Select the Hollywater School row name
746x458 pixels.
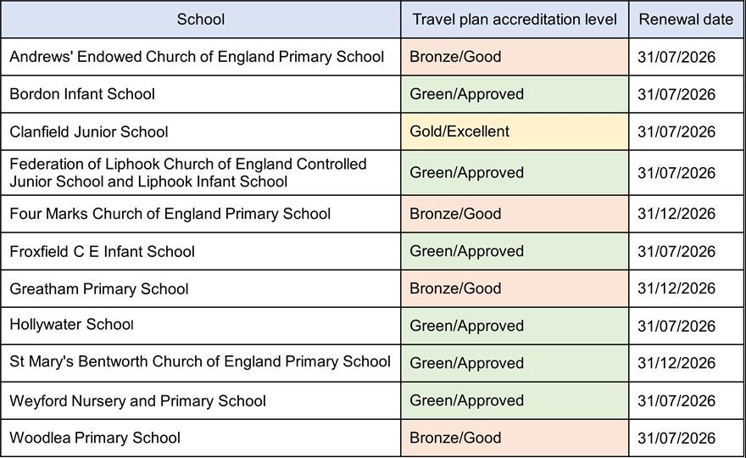[x=71, y=326]
